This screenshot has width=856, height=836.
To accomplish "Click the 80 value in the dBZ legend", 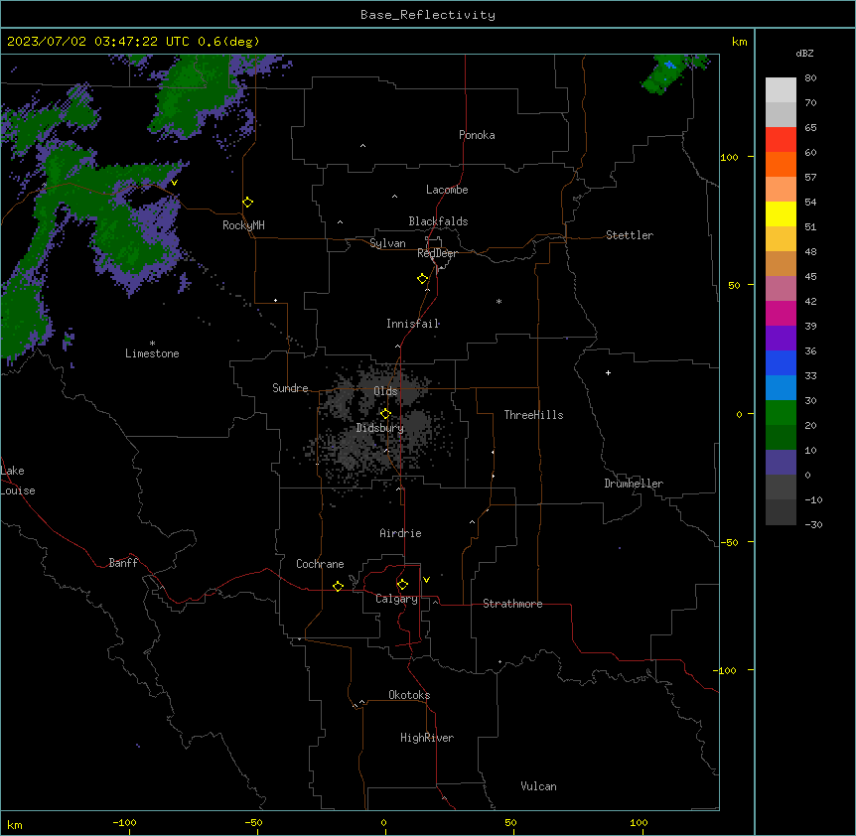I will pos(810,78).
